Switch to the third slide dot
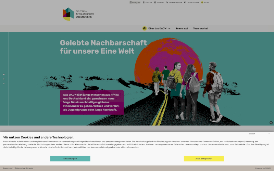The height and width of the screenshot is (171, 274). [x=4, y=83]
